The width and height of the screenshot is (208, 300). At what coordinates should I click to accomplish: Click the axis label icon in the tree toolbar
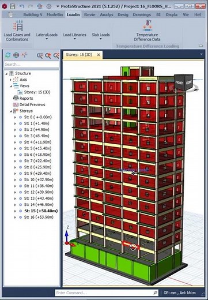pos(24,55)
